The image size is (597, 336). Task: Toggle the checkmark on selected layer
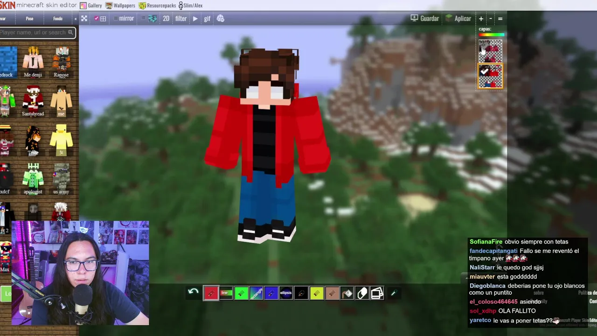(x=484, y=71)
